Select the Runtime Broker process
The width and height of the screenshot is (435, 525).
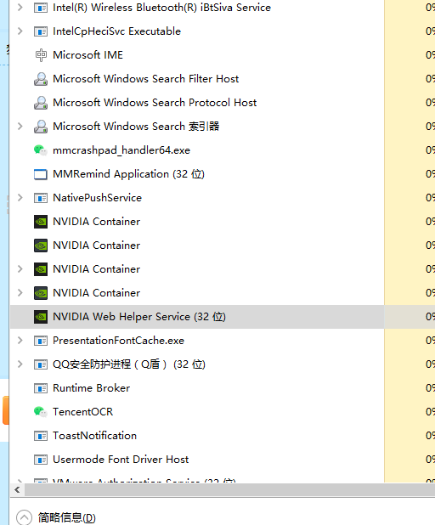pyautogui.click(x=91, y=387)
